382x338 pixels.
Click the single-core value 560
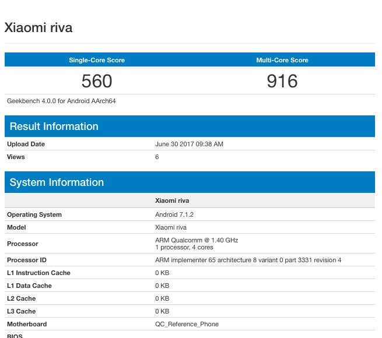(x=97, y=81)
